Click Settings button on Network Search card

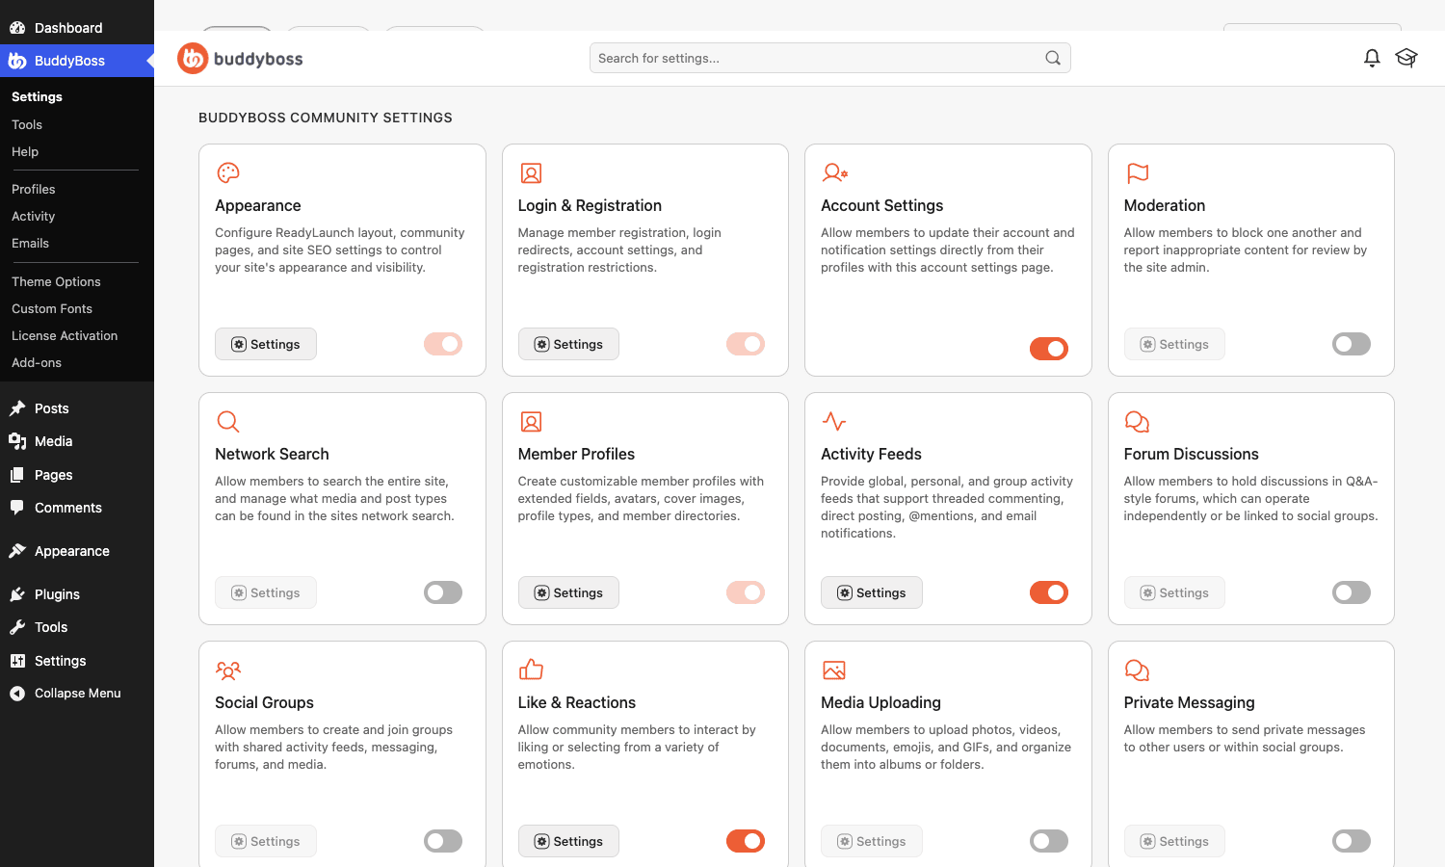(266, 592)
